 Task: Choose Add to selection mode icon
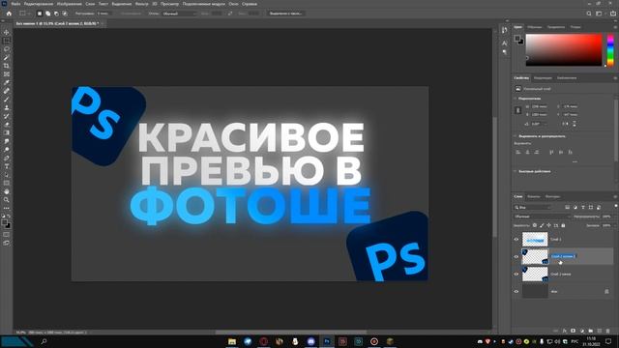(x=47, y=14)
